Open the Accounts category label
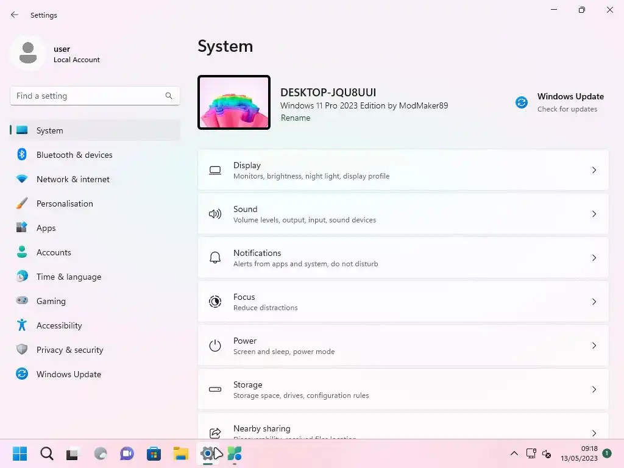The width and height of the screenshot is (624, 468). (54, 252)
